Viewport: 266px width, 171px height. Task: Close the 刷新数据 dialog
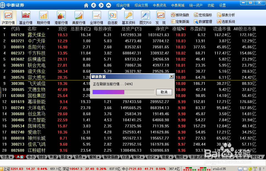point(172,77)
